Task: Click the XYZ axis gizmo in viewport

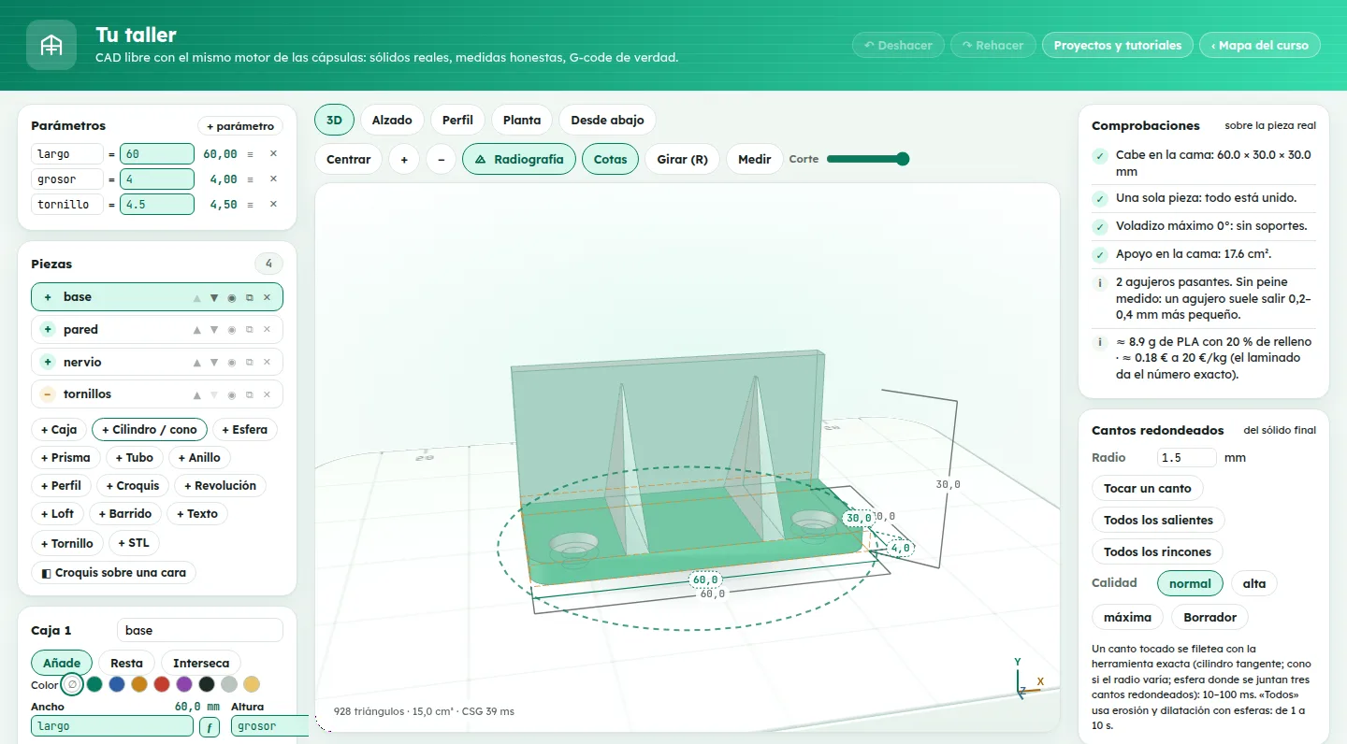Action: click(x=1028, y=680)
